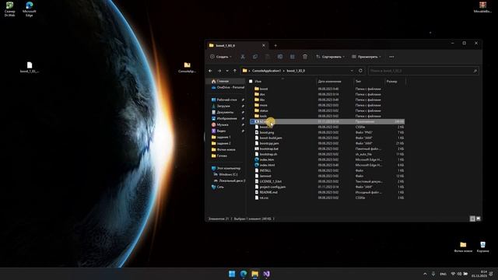Click the Delete trash icon in Explorer toolbar
The image size is (498, 280).
(305, 57)
